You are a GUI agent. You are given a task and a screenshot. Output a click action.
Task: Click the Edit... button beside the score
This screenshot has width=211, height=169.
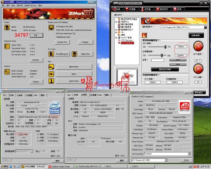[x=36, y=35]
